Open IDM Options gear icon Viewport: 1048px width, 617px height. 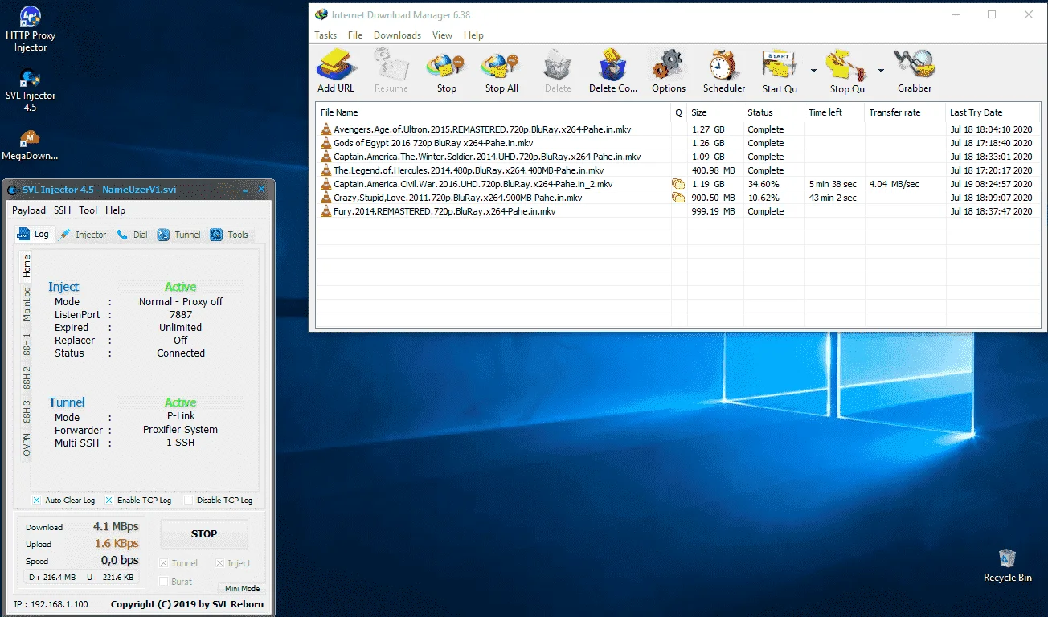tap(669, 64)
